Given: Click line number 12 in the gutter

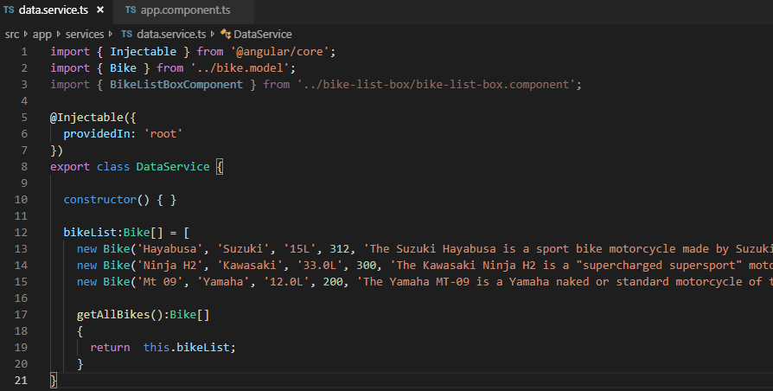Looking at the screenshot, I should (22, 233).
